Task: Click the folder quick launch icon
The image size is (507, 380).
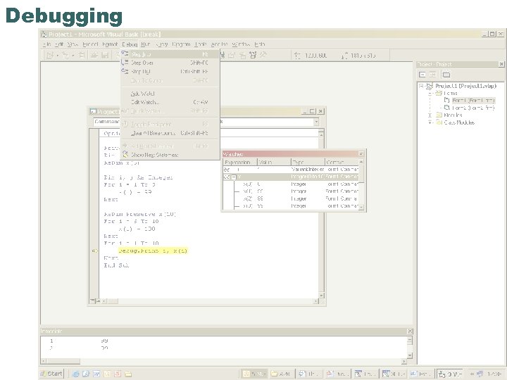Action: (x=128, y=374)
